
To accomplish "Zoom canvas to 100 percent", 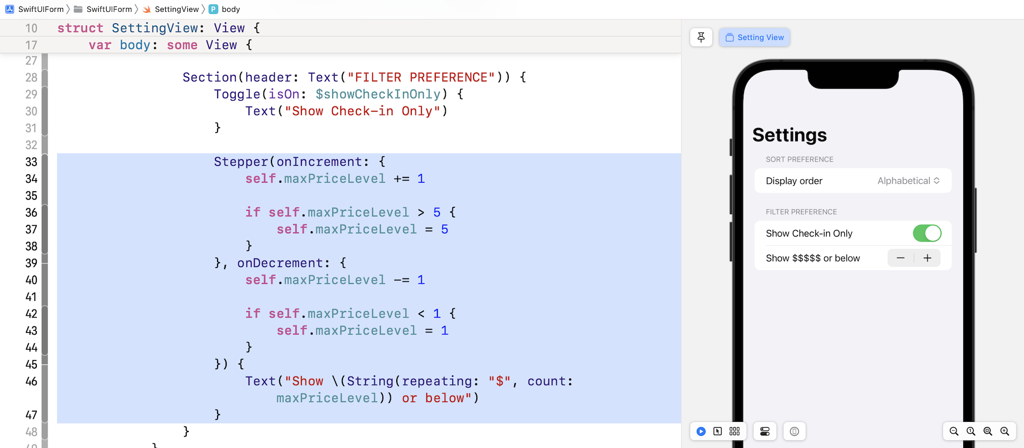I will tap(971, 431).
